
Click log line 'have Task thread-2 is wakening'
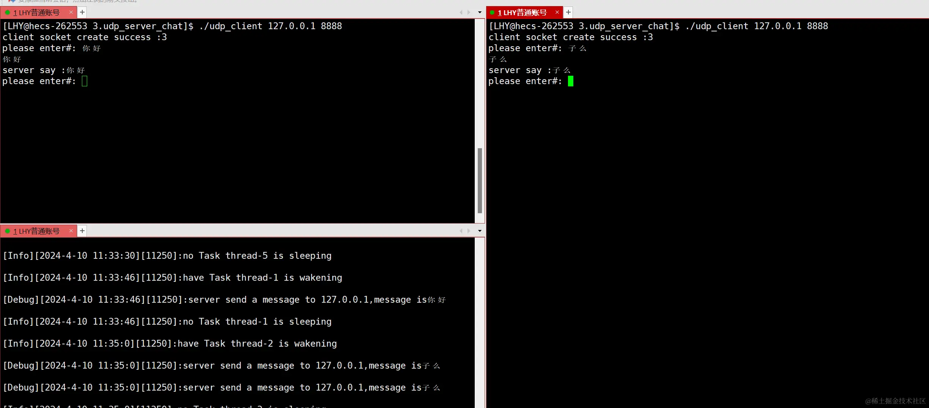pyautogui.click(x=170, y=344)
